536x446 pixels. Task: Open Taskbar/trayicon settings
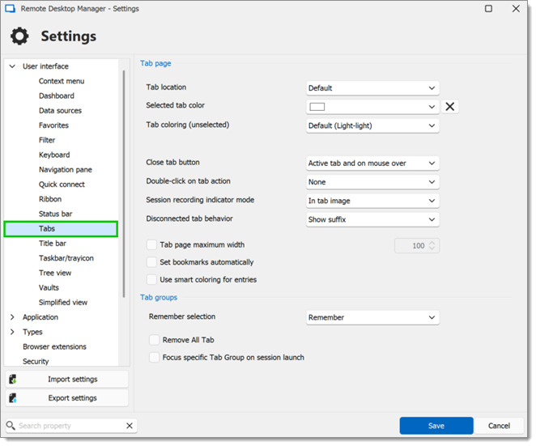click(66, 258)
